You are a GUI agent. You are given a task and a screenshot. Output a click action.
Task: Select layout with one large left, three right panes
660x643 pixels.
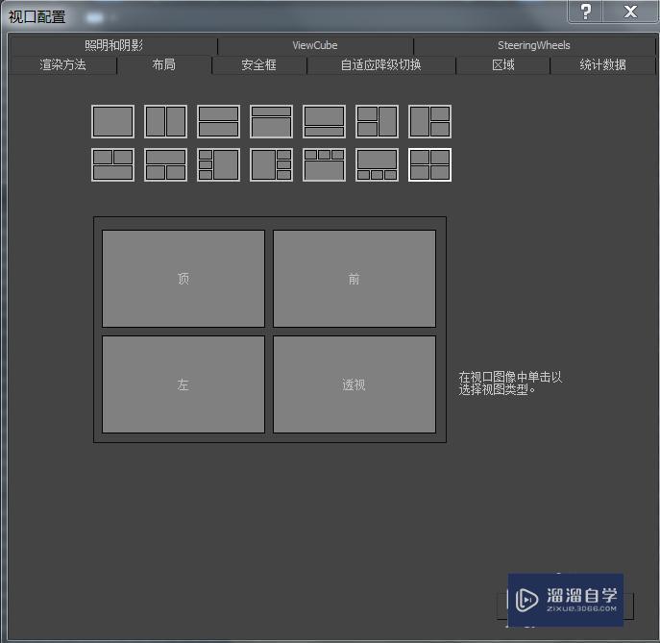click(x=271, y=164)
